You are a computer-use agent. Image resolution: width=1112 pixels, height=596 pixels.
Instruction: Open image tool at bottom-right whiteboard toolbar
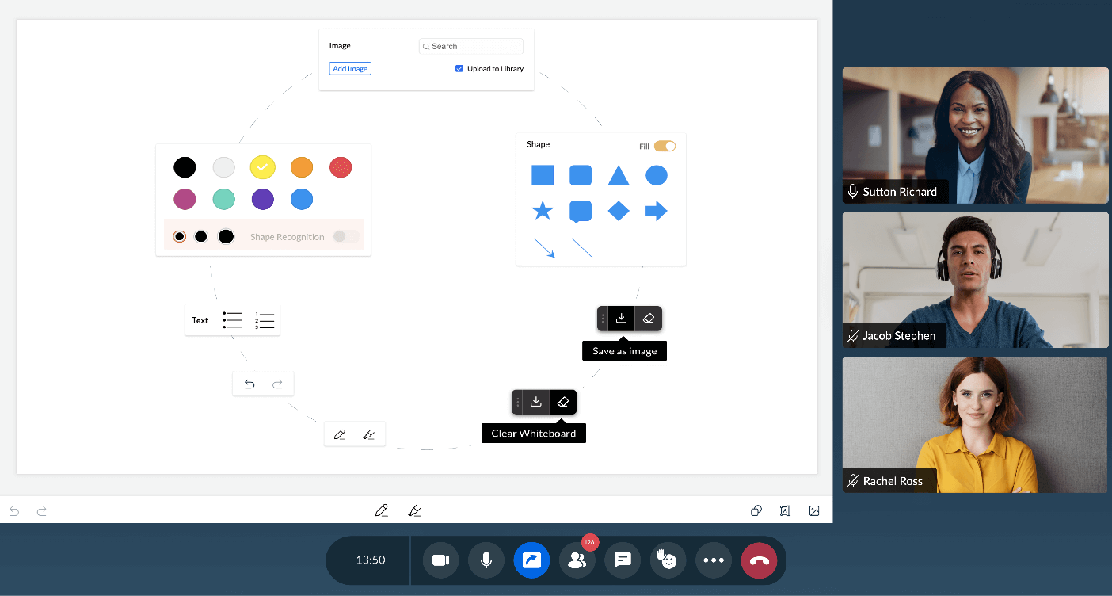[814, 511]
